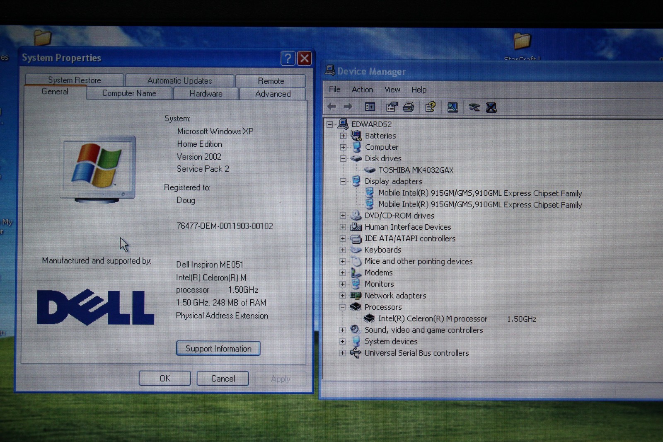Select the TOSHIBA MK4032GAX disk drive
Screen dimensions: 663x442
coord(416,170)
